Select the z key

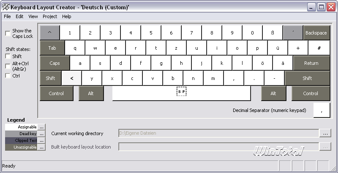coord(176,48)
